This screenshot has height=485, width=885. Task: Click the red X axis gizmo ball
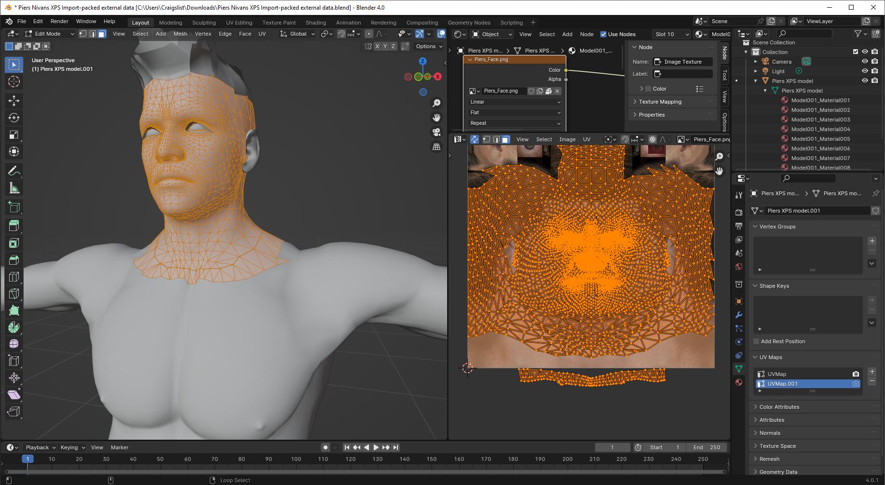pos(438,76)
